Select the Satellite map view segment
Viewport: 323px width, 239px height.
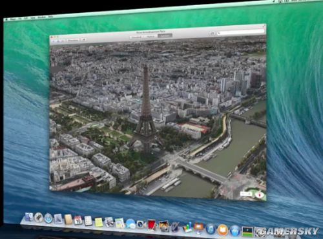pyautogui.click(x=165, y=36)
